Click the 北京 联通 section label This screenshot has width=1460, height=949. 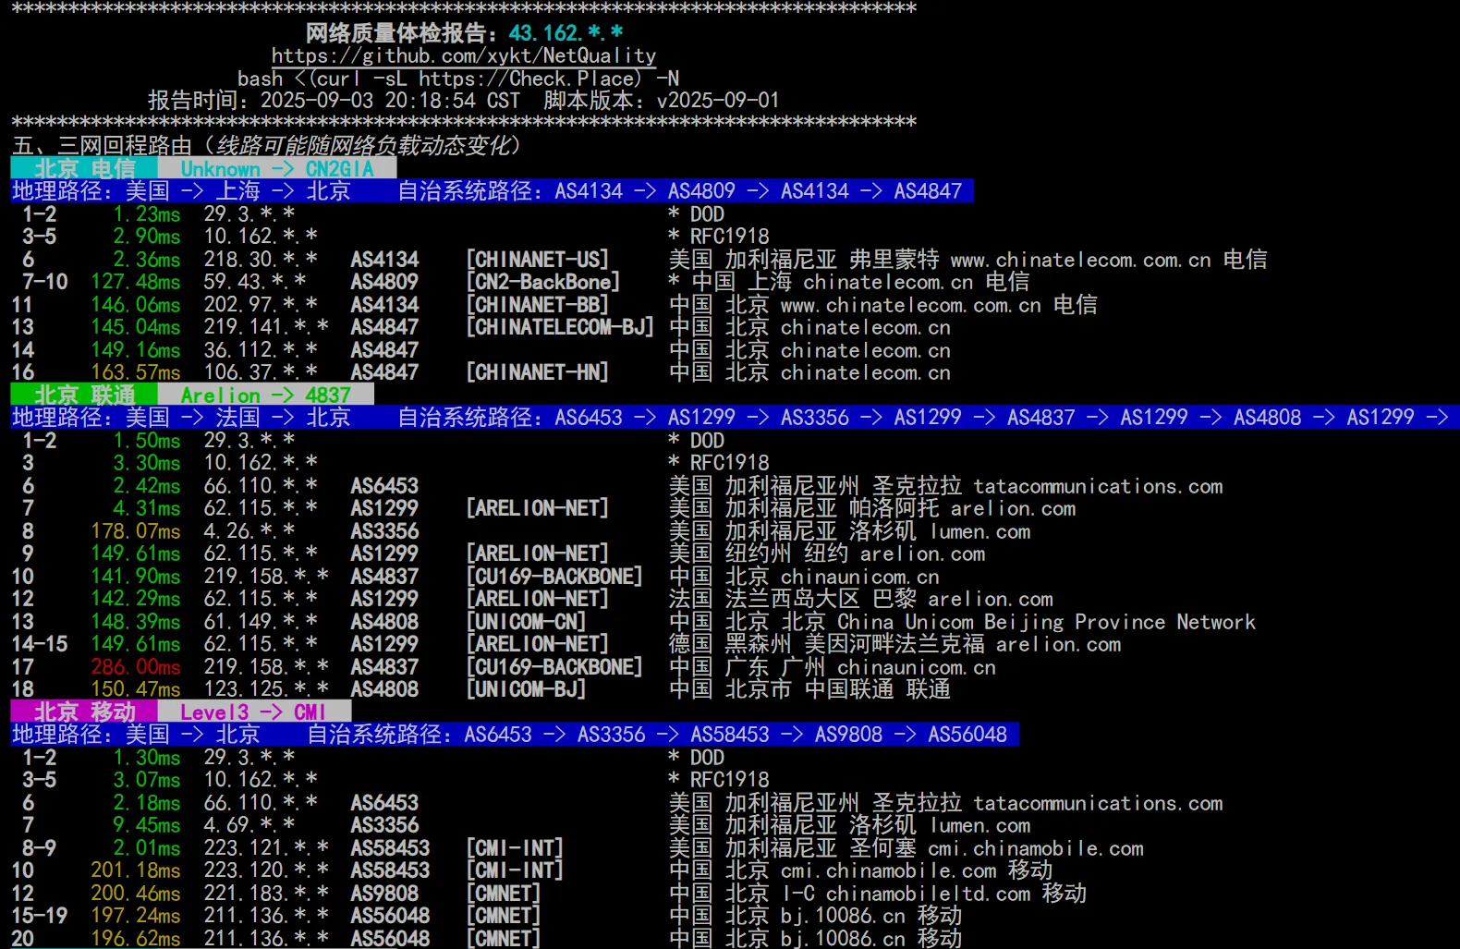[x=84, y=395]
